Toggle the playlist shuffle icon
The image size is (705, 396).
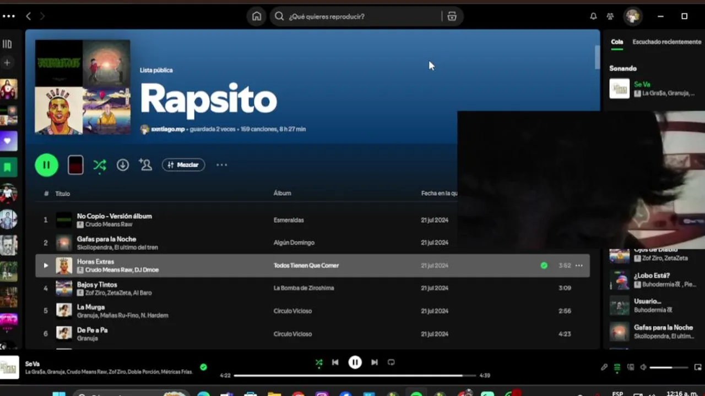[100, 165]
